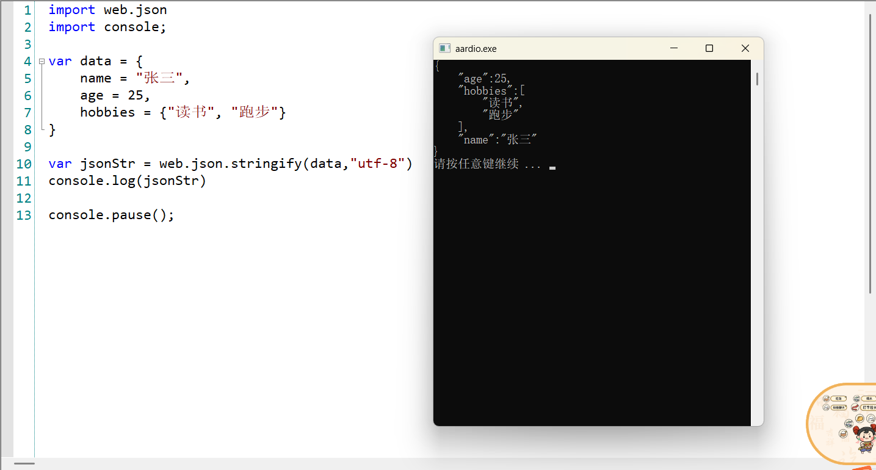Place cursor on the "utf-8" string in line 10

[377, 164]
